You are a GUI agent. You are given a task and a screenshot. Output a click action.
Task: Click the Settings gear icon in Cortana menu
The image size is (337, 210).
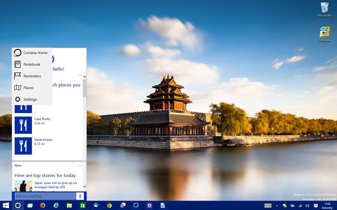[x=17, y=99]
